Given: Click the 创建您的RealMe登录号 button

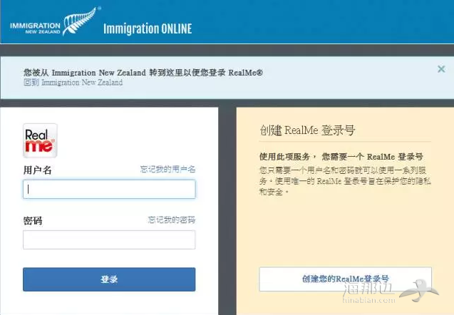Looking at the screenshot, I should 346,279.
